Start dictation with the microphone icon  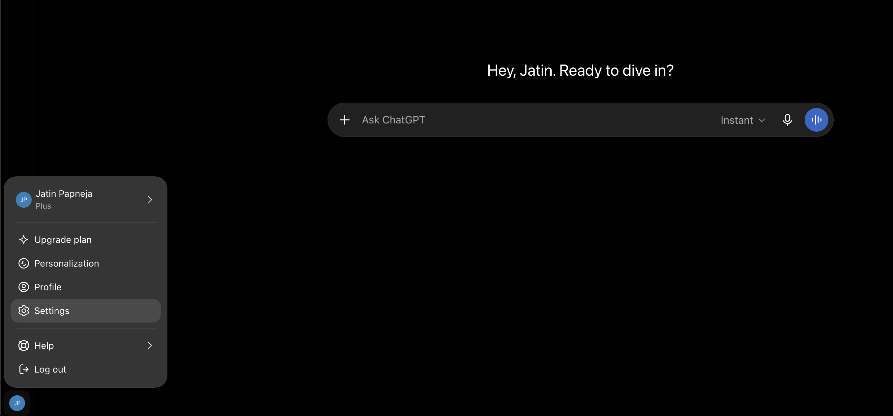(x=787, y=120)
